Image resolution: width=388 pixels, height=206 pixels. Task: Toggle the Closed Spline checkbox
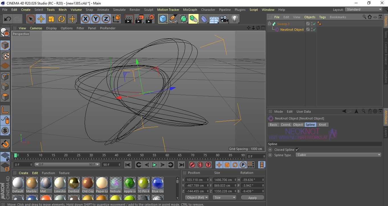point(297,150)
